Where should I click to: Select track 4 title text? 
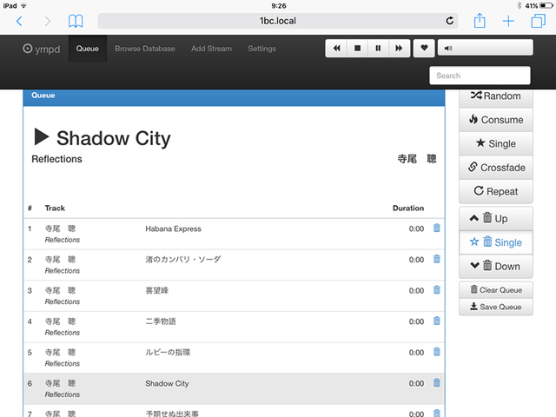[x=161, y=321]
